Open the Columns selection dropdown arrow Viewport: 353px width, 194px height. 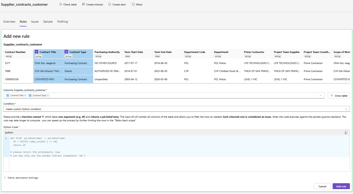321,95
